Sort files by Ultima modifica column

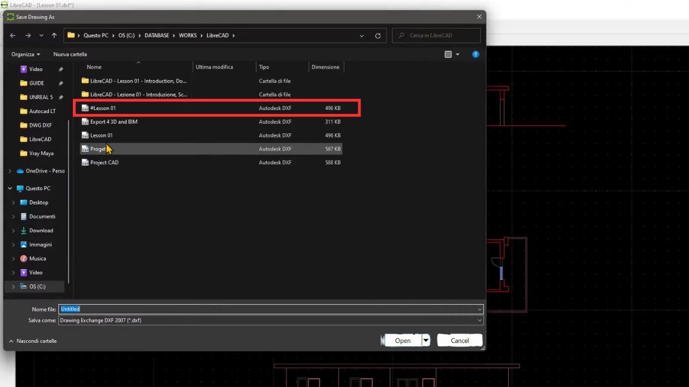[214, 67]
